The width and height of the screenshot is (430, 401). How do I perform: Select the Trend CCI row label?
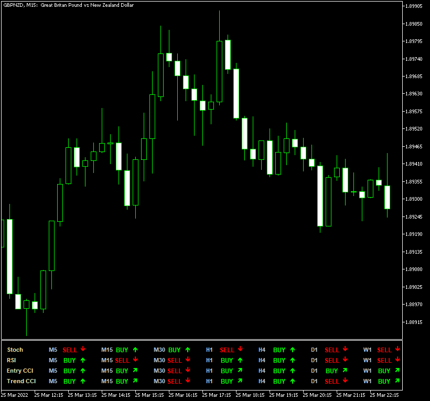coord(21,381)
